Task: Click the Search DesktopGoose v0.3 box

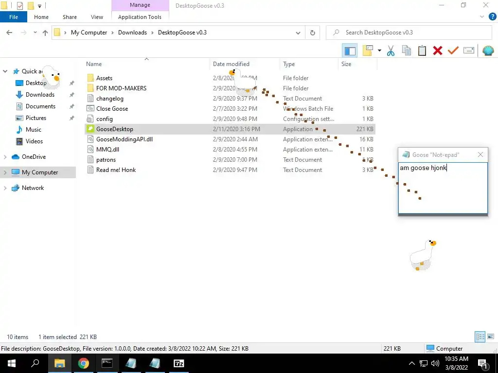Action: tap(409, 33)
